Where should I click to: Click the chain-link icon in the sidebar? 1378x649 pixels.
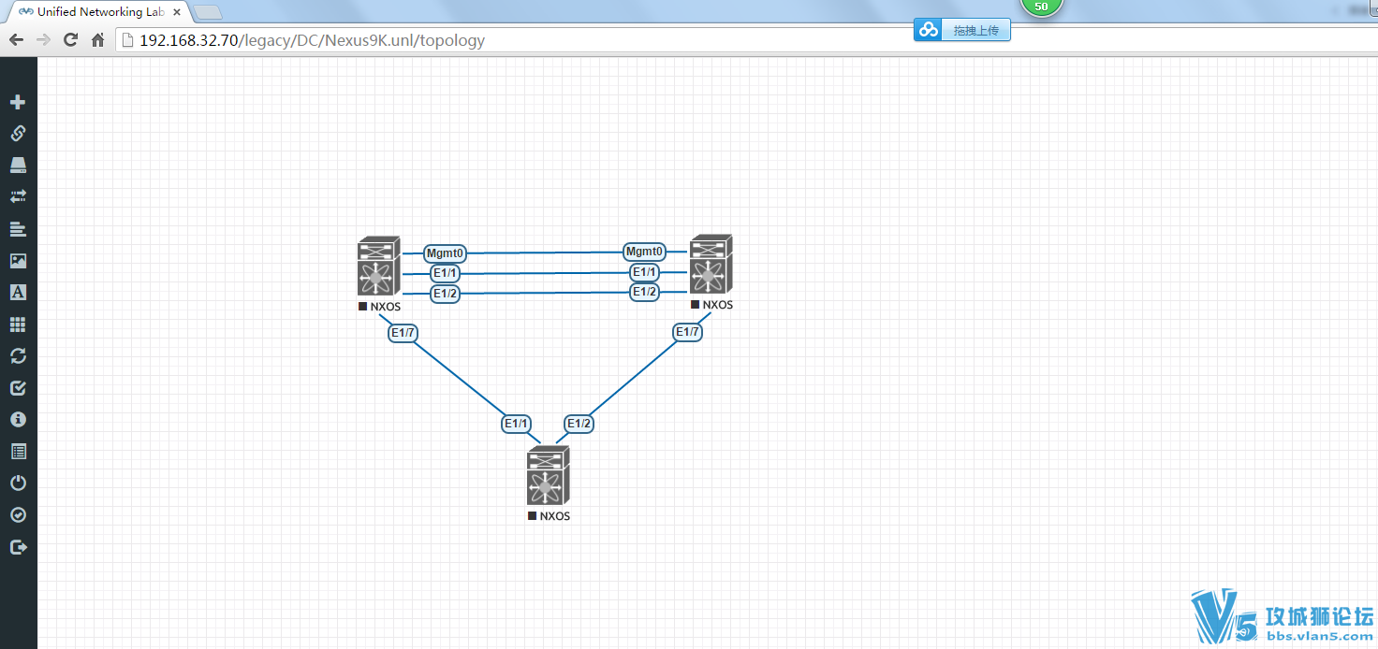[18, 134]
